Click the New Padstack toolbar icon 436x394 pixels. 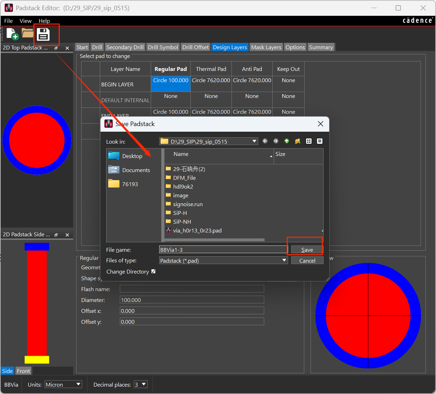coord(12,34)
